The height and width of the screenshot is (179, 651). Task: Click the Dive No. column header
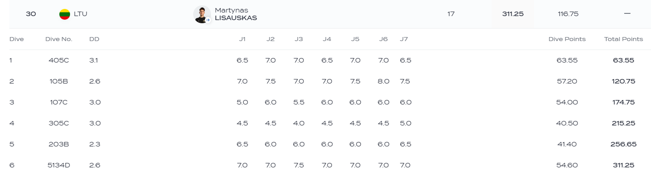(x=59, y=39)
